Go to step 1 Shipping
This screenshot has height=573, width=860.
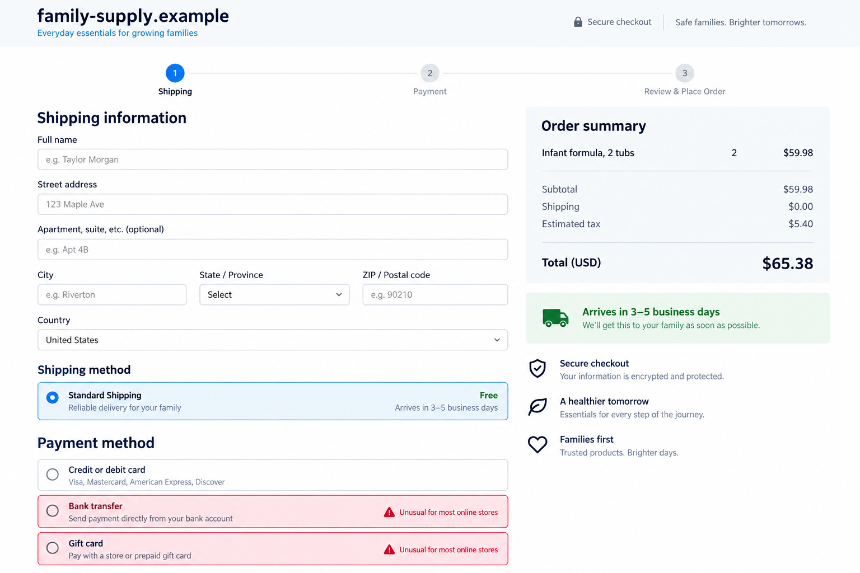(175, 73)
